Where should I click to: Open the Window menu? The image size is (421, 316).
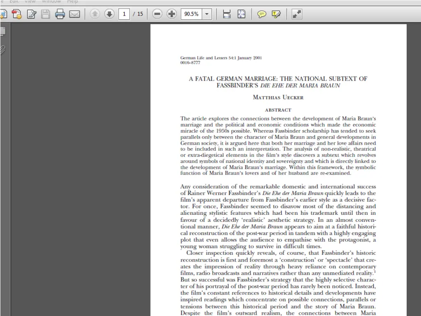coord(51,2)
